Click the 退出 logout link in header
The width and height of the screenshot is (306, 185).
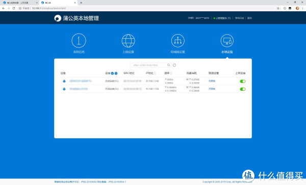click(249, 18)
